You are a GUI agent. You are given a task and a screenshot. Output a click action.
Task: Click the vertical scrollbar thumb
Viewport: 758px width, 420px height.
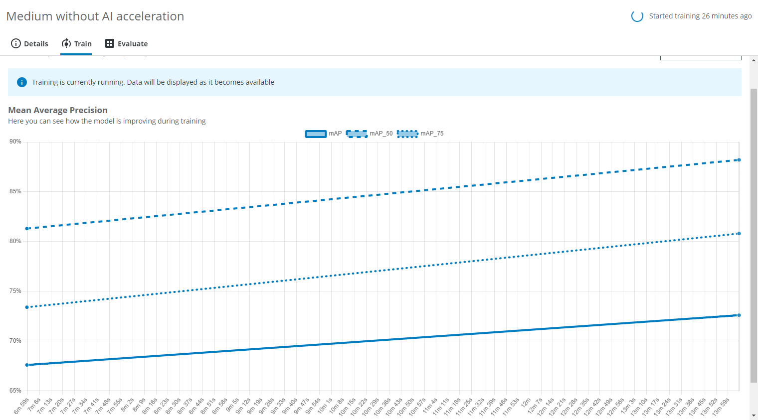(x=754, y=234)
